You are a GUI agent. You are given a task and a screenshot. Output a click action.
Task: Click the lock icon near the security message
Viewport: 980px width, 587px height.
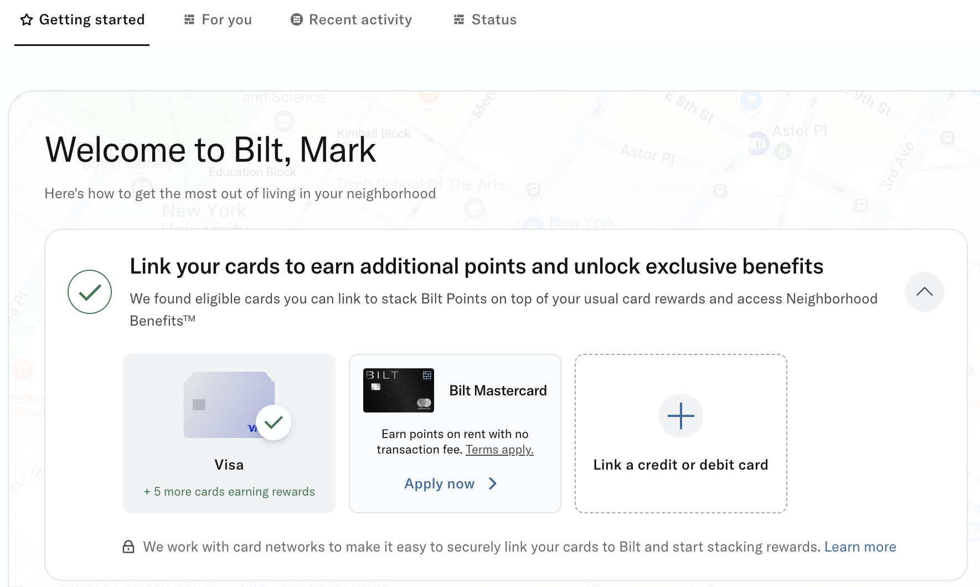(x=128, y=547)
